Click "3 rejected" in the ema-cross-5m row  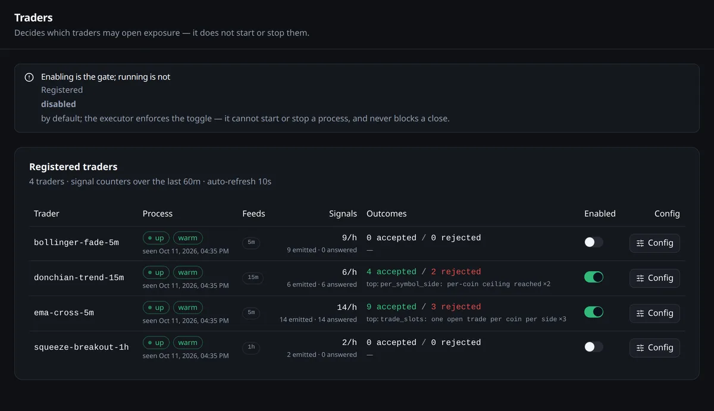tap(456, 307)
